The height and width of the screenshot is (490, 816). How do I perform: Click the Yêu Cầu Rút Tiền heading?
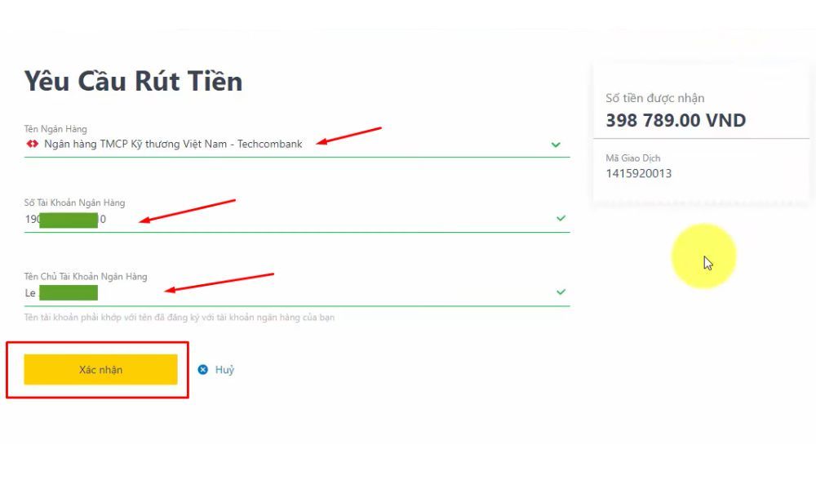click(133, 81)
